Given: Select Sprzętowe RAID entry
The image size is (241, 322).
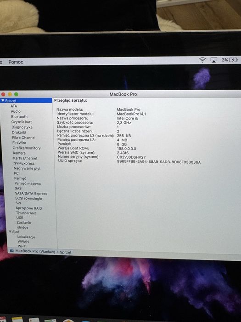Looking at the screenshot, I should (x=28, y=208).
